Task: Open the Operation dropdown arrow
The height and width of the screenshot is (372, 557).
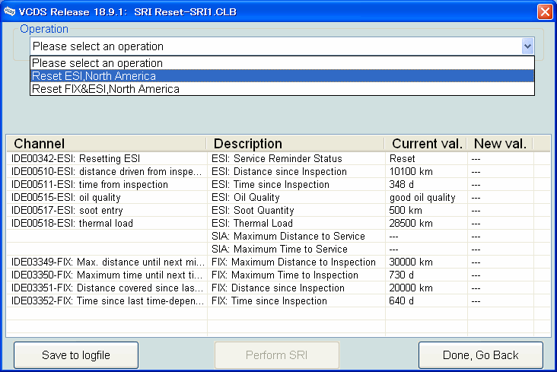Action: coord(527,46)
